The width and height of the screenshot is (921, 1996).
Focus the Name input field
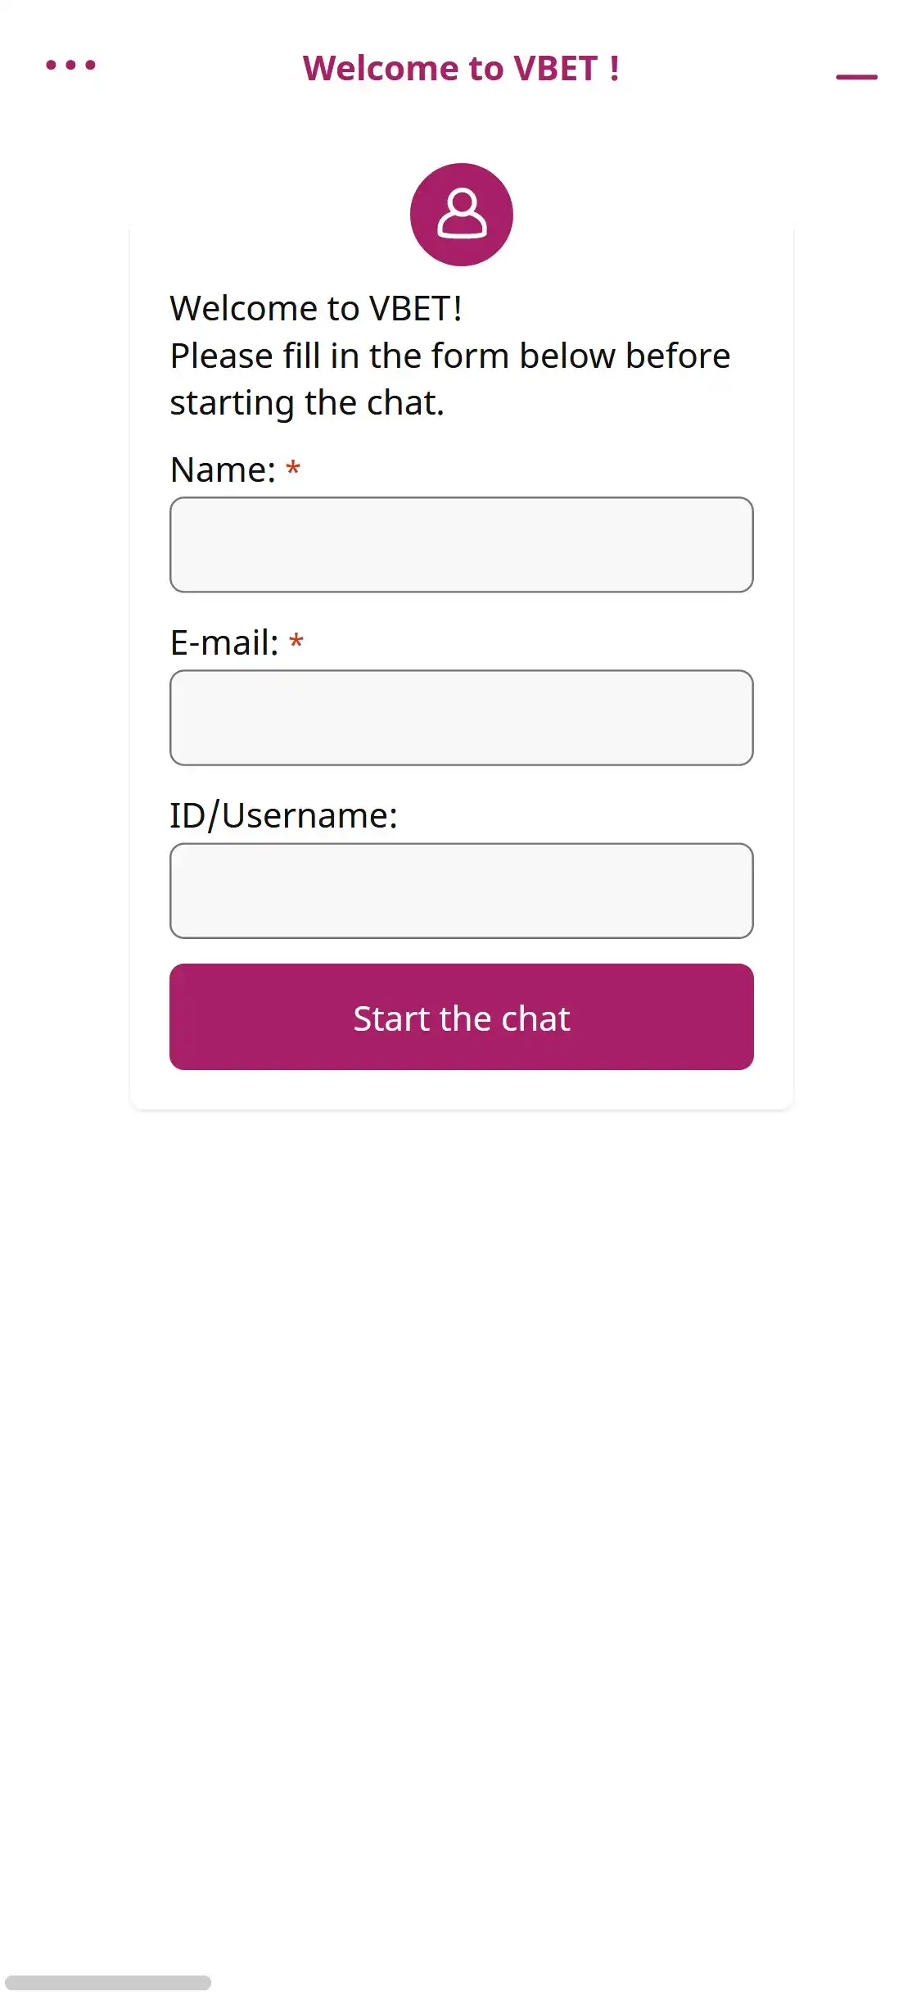(x=462, y=545)
